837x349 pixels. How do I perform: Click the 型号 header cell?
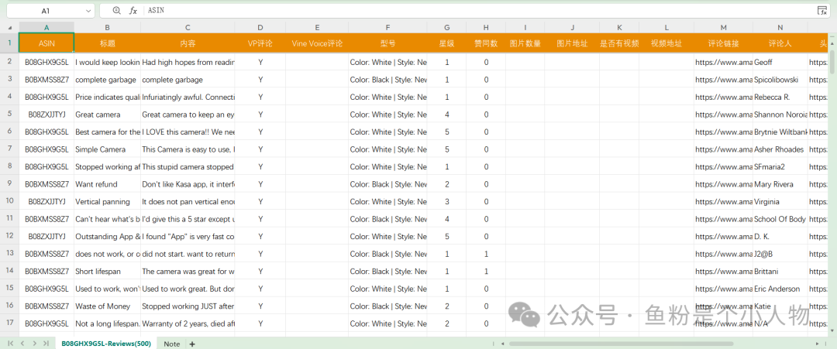click(387, 43)
